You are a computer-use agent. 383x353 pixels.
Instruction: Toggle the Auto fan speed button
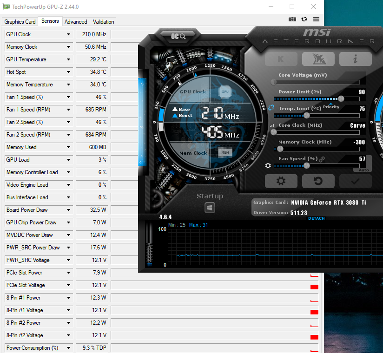[x=363, y=170]
